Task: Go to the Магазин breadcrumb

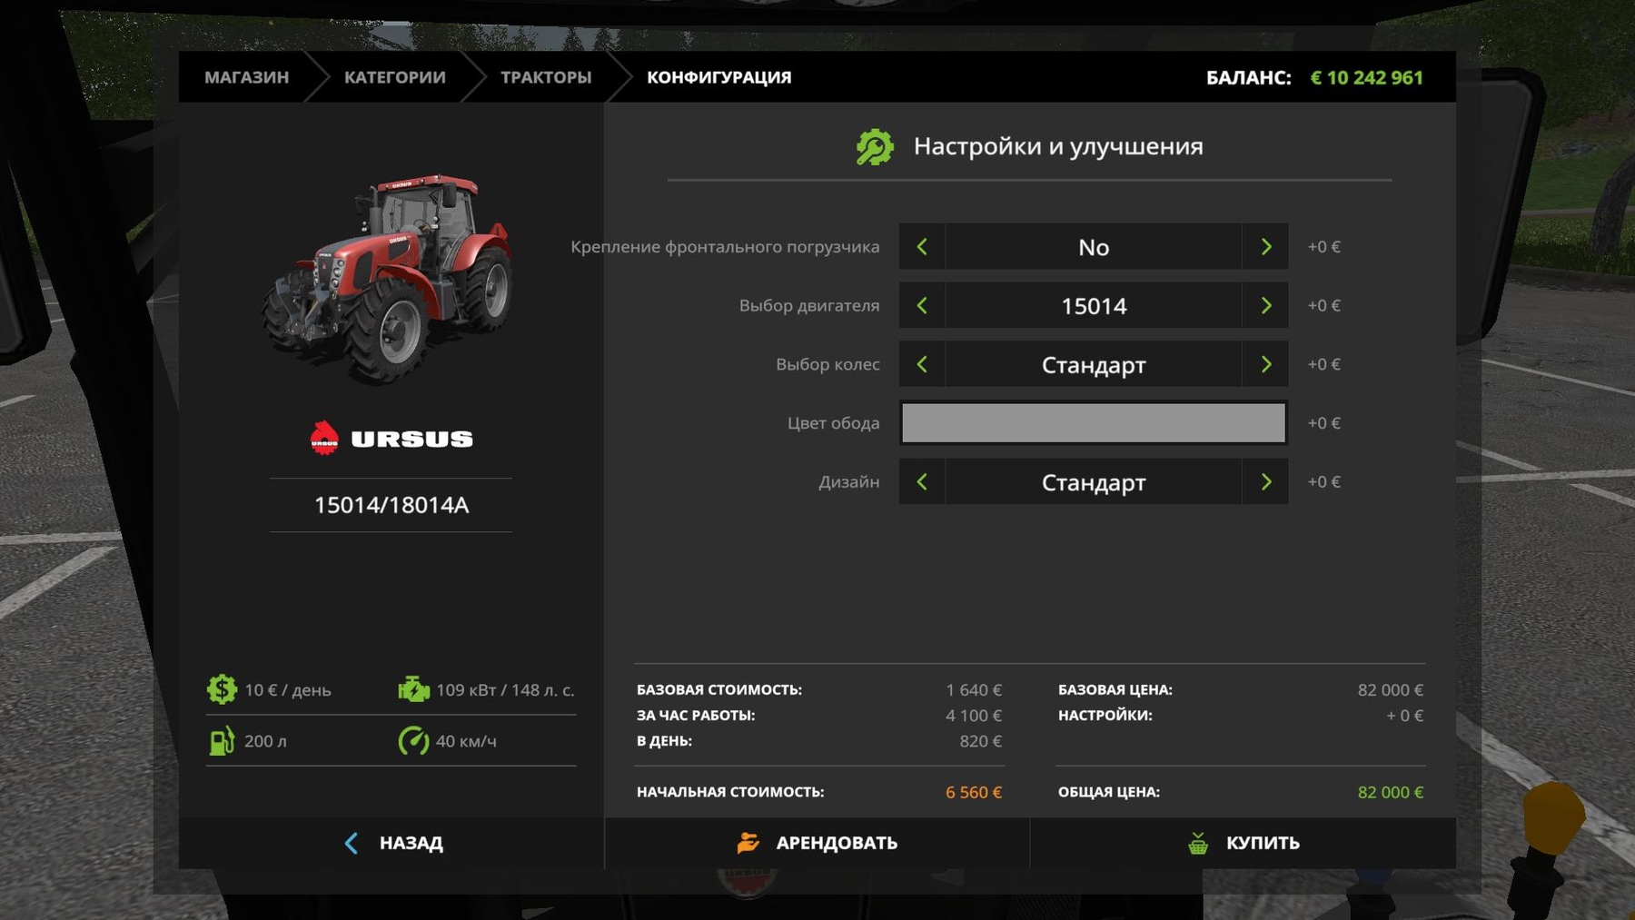Action: [246, 77]
